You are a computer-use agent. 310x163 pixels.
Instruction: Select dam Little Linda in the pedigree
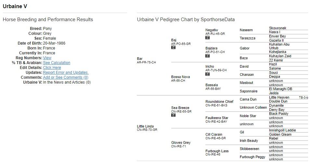coord(145,126)
